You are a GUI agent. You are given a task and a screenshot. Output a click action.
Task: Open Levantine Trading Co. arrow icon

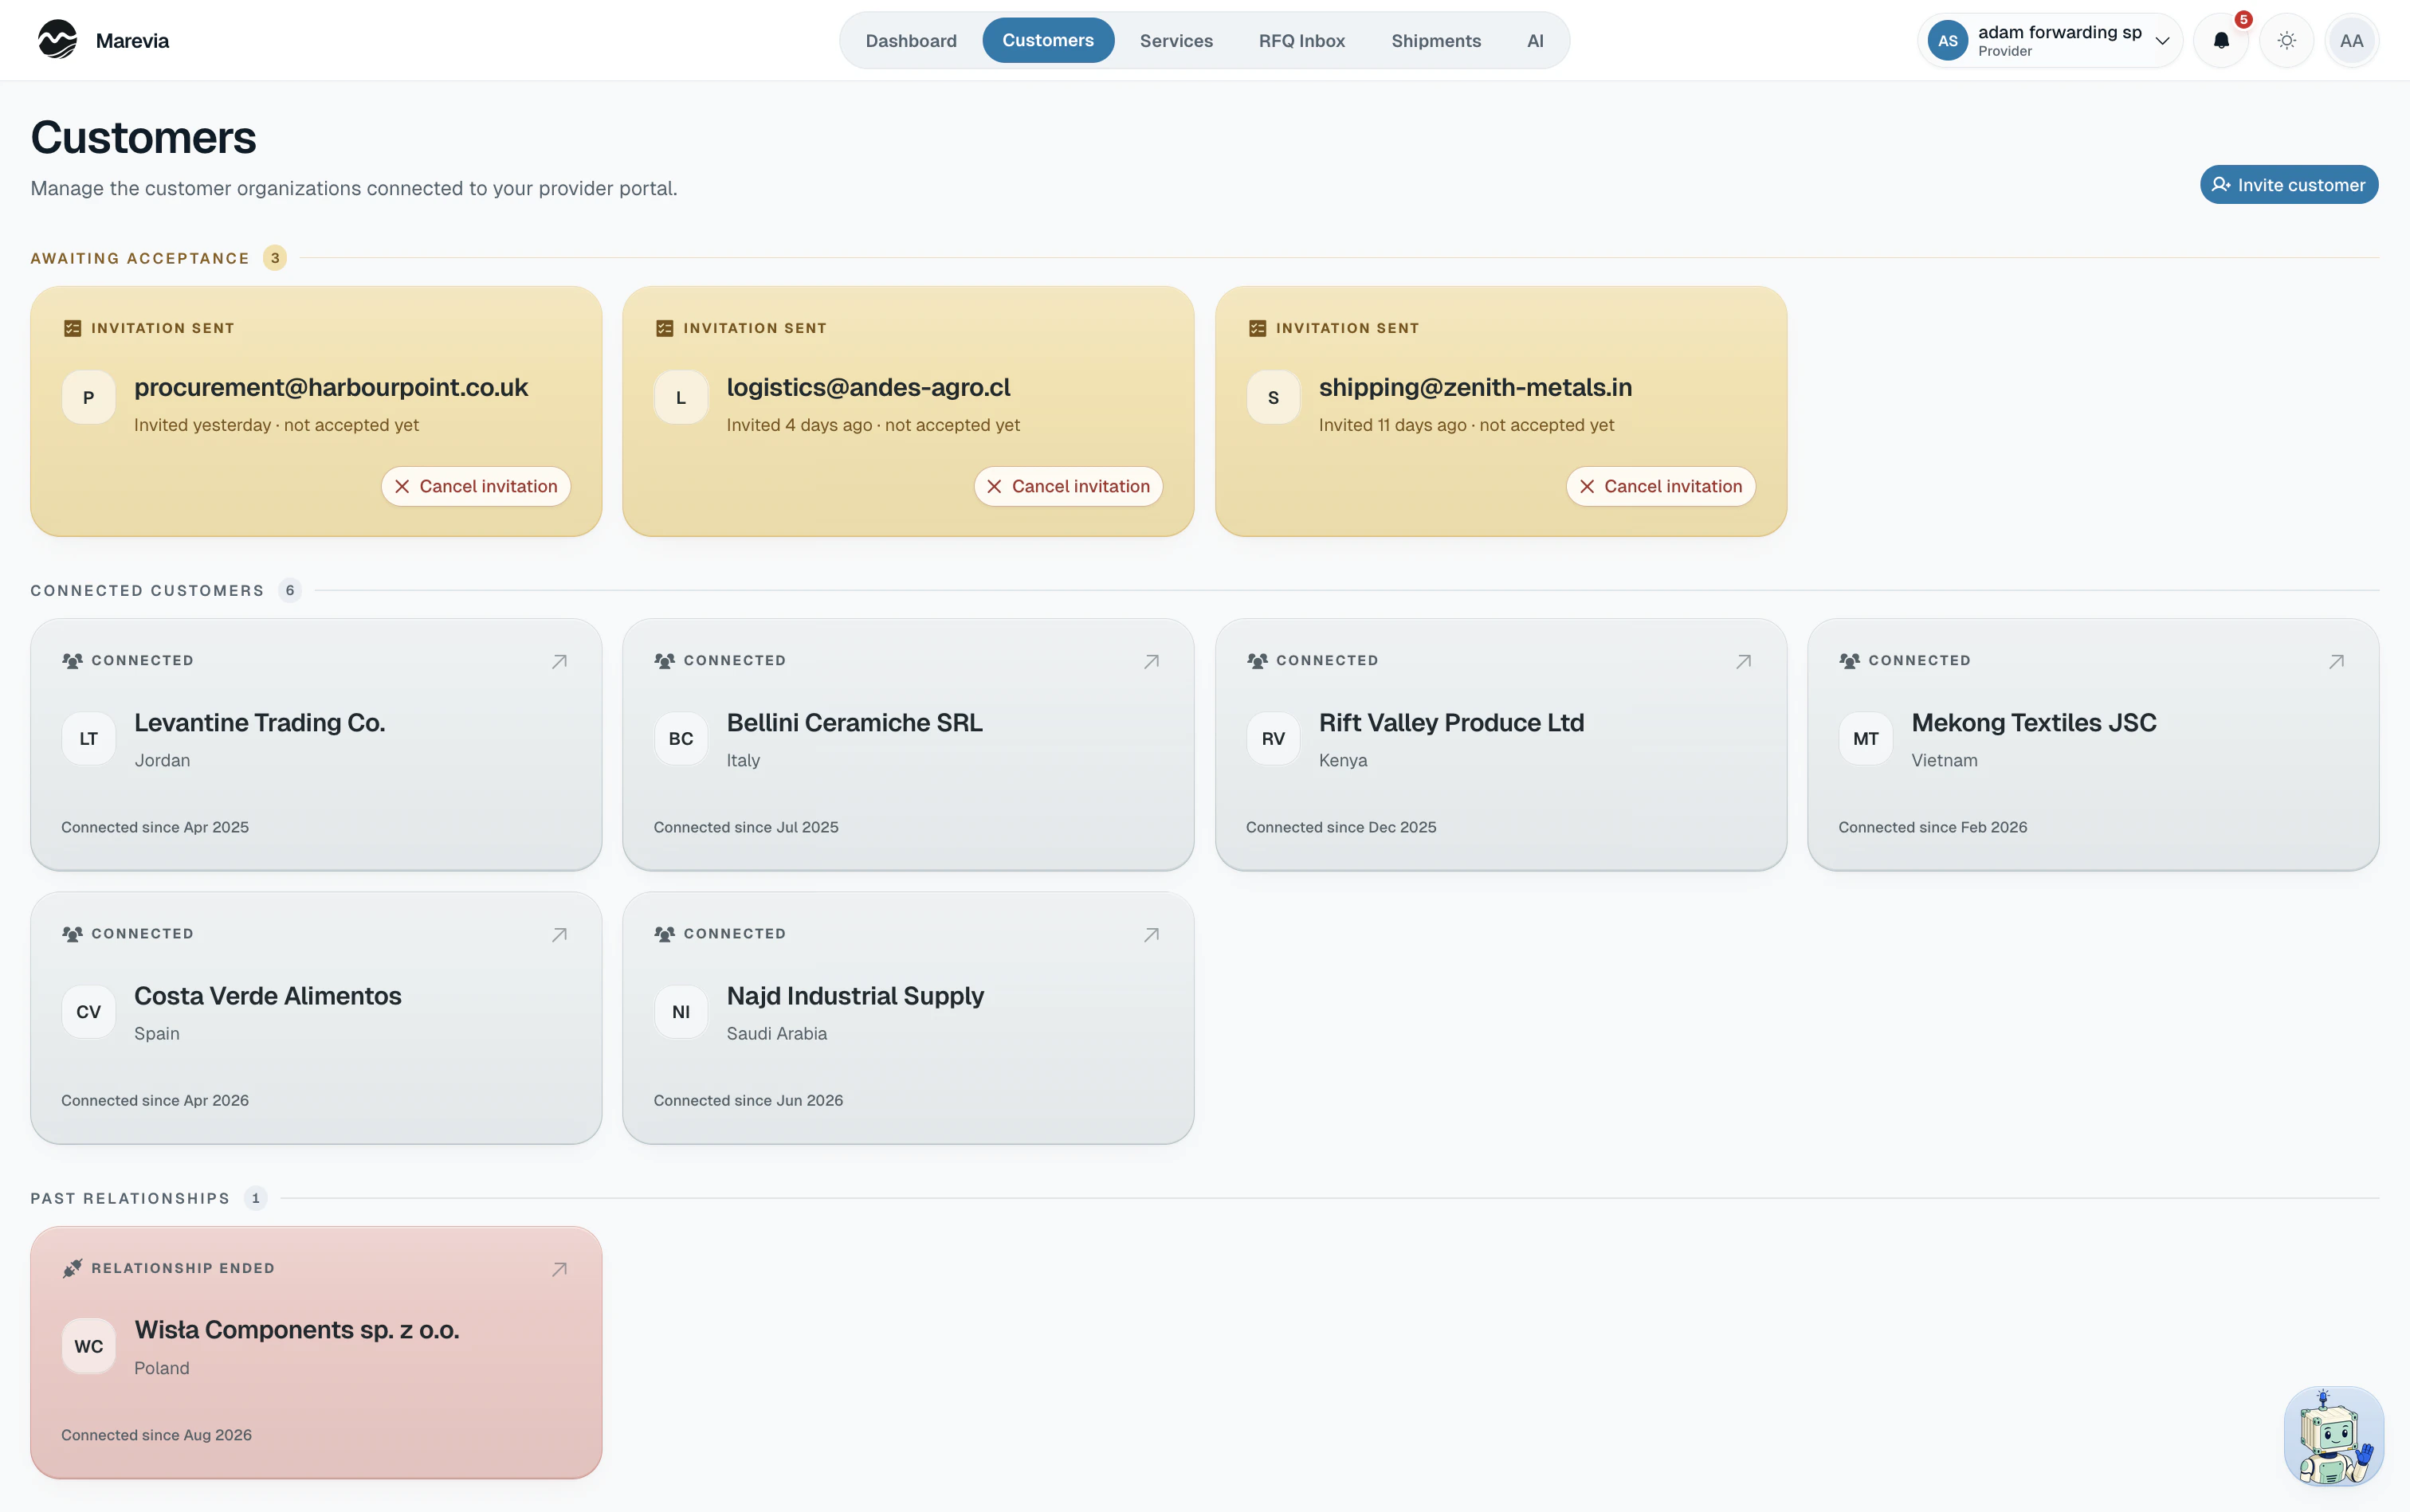[560, 661]
